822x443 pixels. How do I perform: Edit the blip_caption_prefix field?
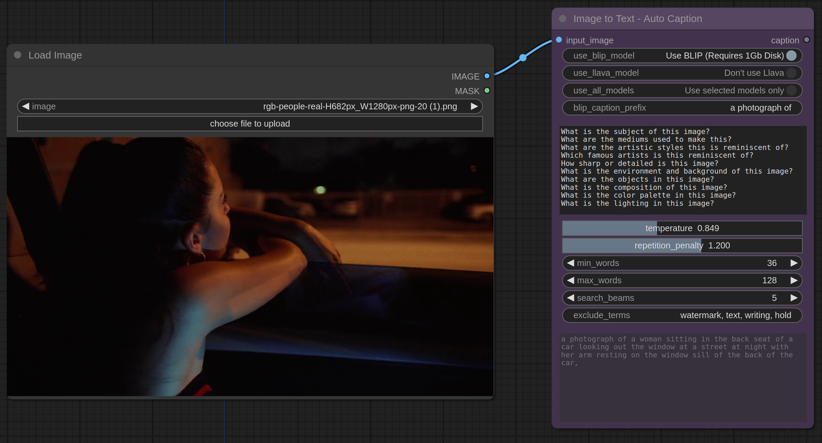pos(682,108)
